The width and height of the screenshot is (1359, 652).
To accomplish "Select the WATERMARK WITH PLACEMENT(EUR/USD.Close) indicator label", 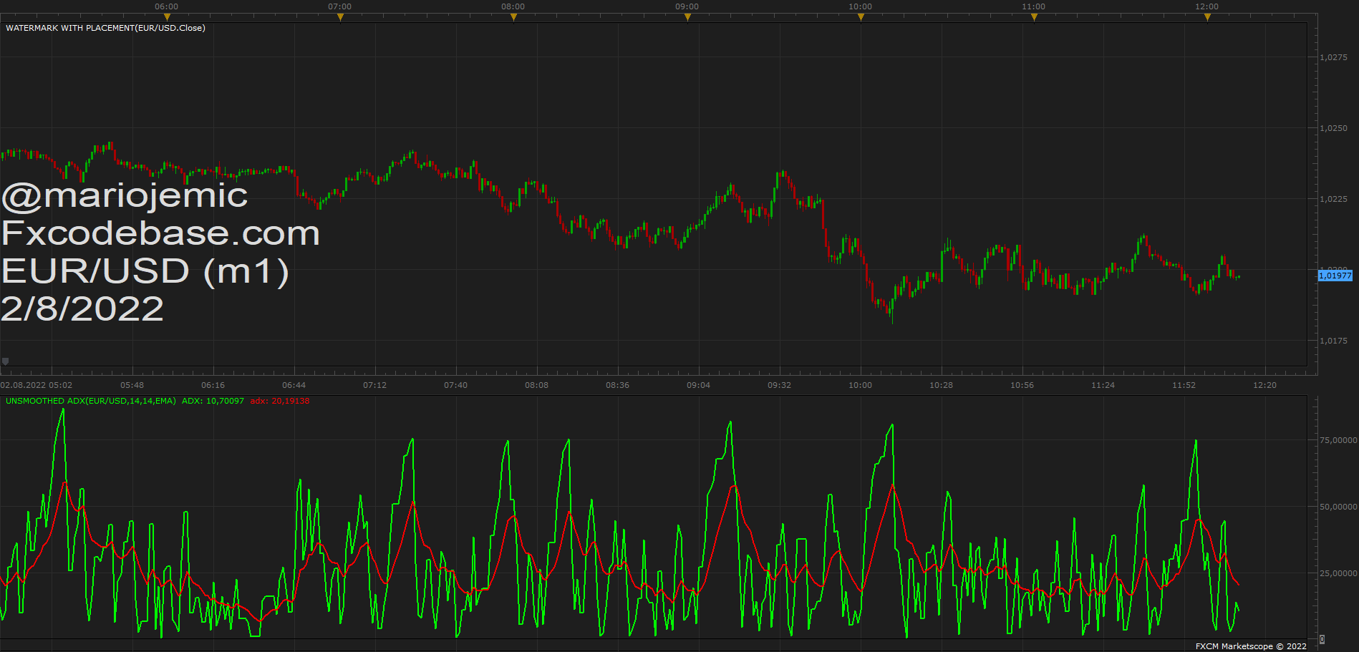I will 105,28.
